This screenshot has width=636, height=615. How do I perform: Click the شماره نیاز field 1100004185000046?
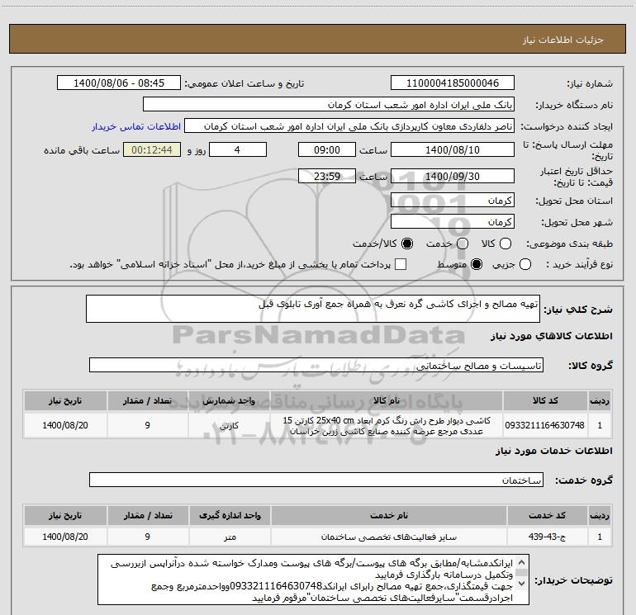coord(453,83)
